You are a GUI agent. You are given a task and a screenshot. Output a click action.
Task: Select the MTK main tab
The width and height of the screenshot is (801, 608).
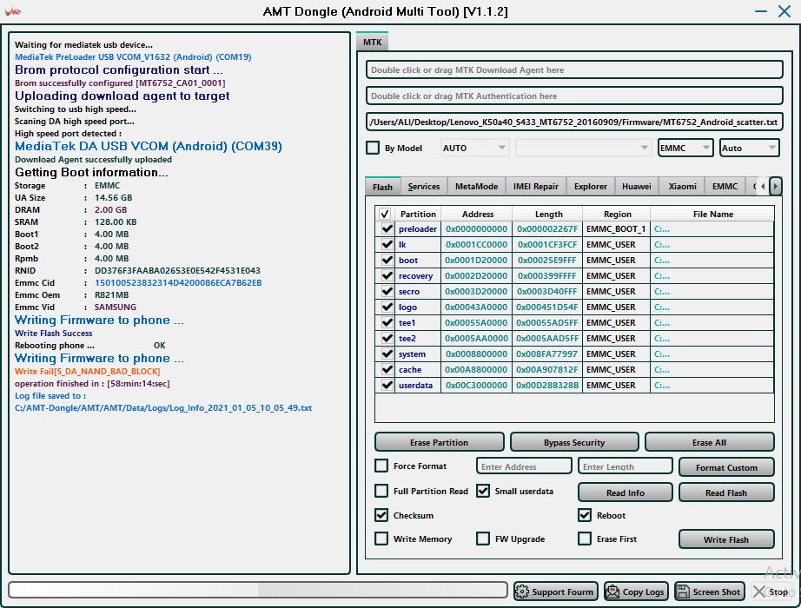coord(373,42)
